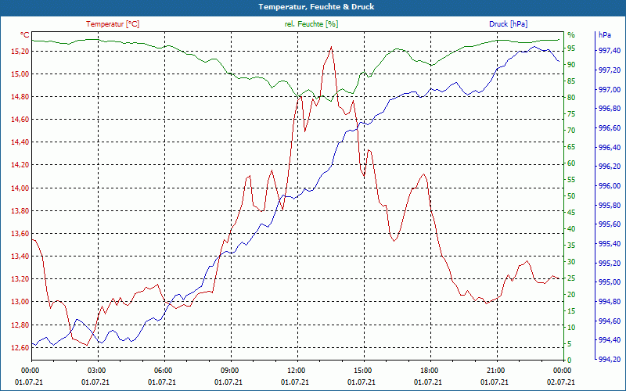Select the 13,00 temperature axis value
The image size is (626, 391).
[x=20, y=301]
